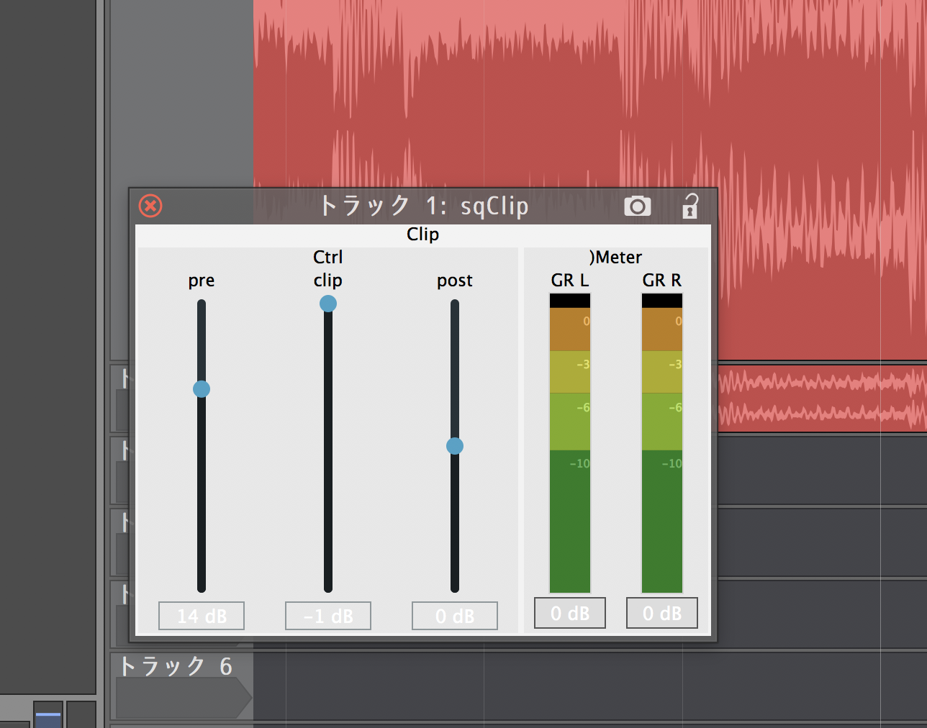This screenshot has height=728, width=927.
Task: )Meter section label click
Action: point(616,257)
